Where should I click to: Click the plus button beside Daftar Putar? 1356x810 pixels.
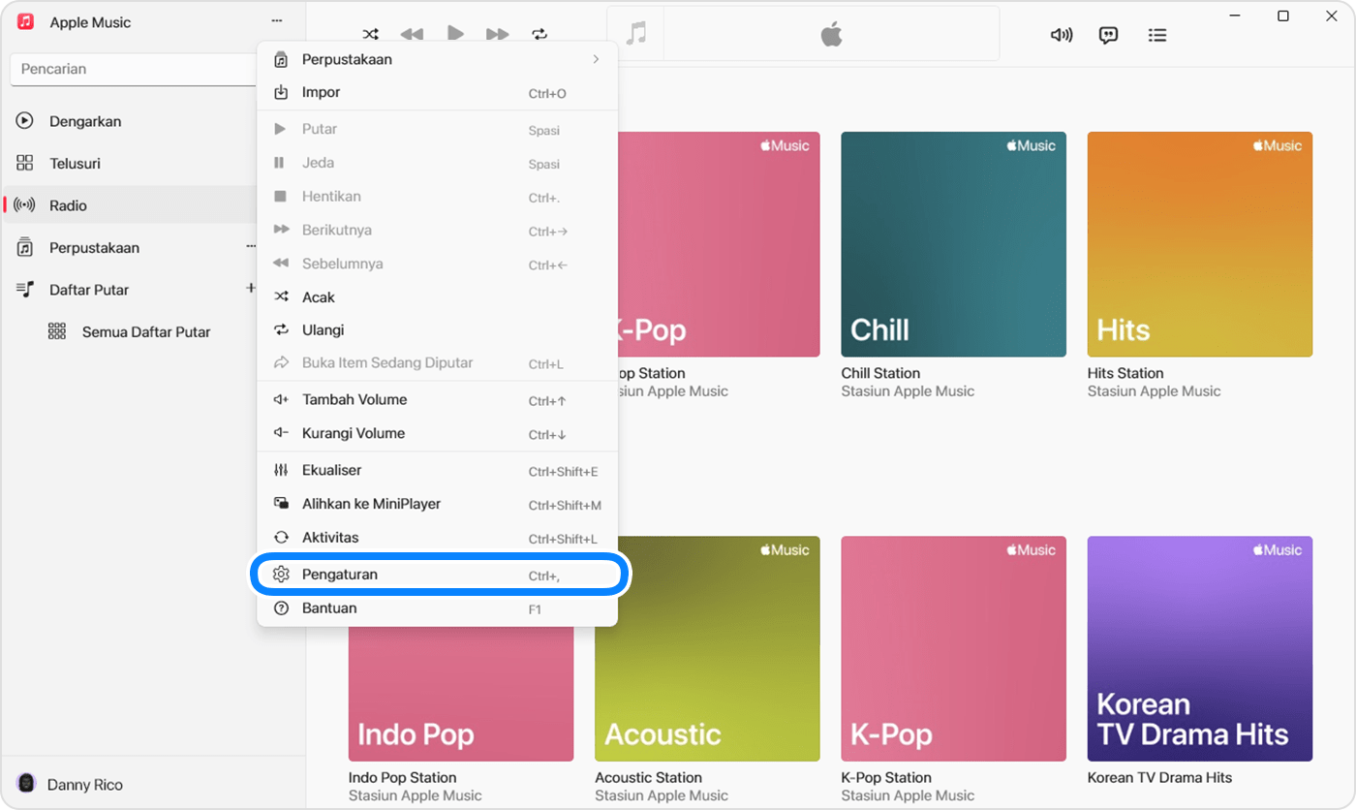pyautogui.click(x=250, y=289)
